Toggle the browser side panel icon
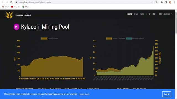Viewport: 177px width, 99px height. click(x=166, y=2)
